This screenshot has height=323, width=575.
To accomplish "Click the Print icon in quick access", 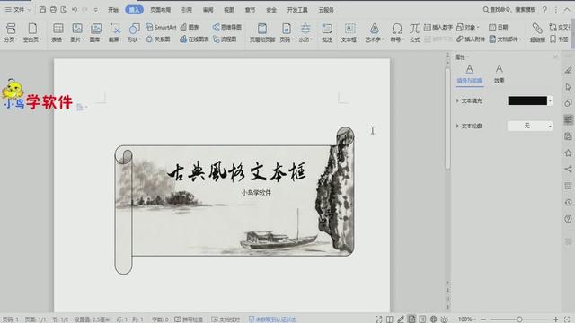I will click(x=53, y=10).
